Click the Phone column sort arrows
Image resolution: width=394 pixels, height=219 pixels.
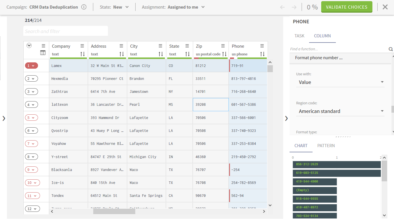coord(262,54)
